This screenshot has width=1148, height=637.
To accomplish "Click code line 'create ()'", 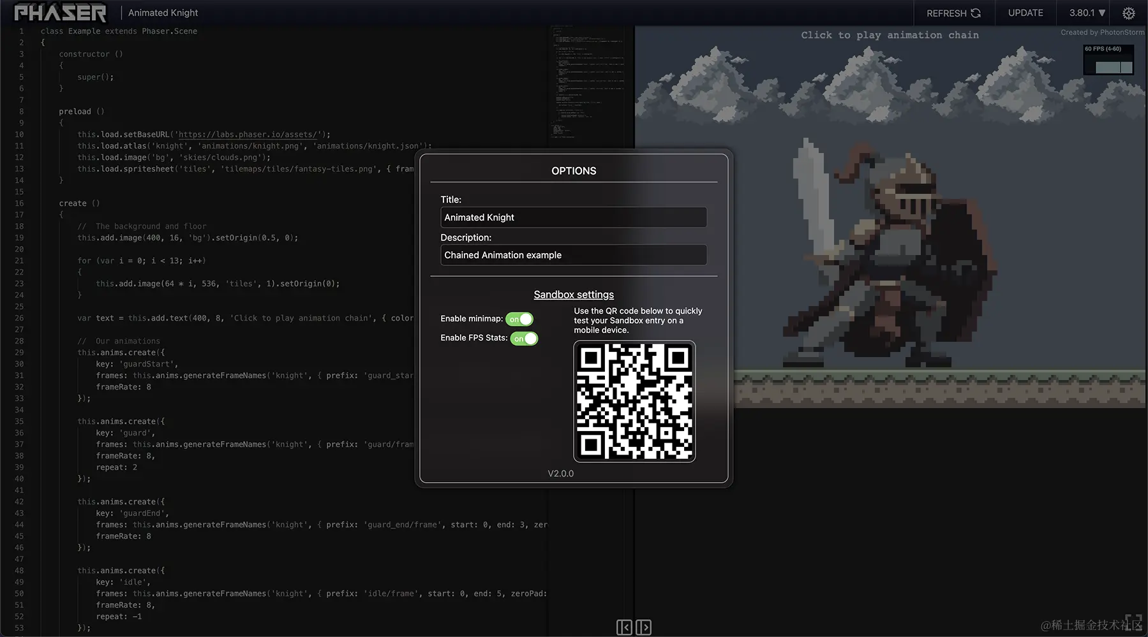I will point(79,203).
